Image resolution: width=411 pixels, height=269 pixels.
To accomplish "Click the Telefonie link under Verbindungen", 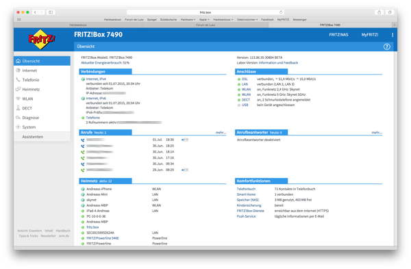I will pos(92,118).
